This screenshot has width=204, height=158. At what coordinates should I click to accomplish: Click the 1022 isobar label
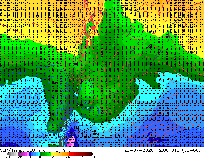pyautogui.click(x=149, y=47)
